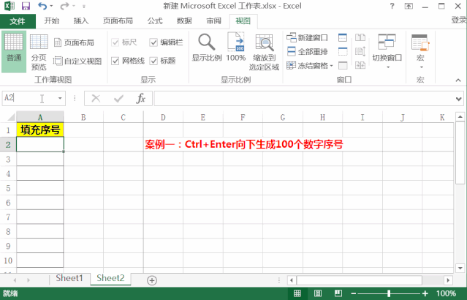
Task: Click the Select All corner triangle
Action: (11, 117)
